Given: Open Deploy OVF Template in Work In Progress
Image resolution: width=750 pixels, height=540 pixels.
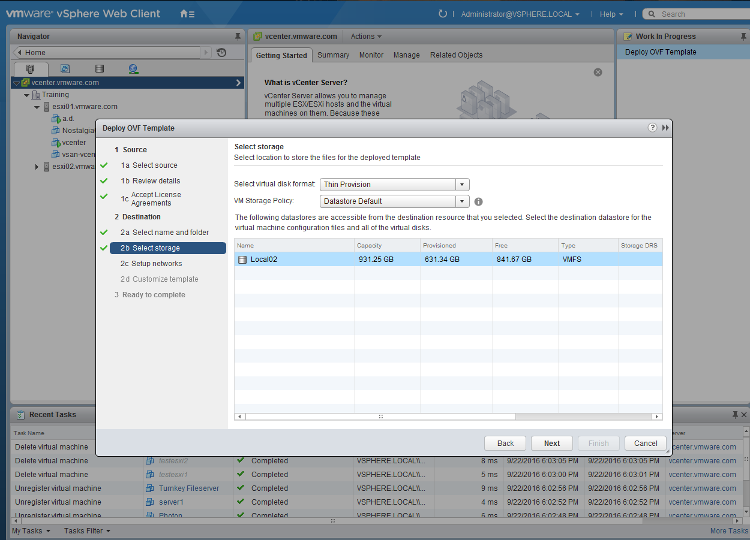Looking at the screenshot, I should pos(661,52).
